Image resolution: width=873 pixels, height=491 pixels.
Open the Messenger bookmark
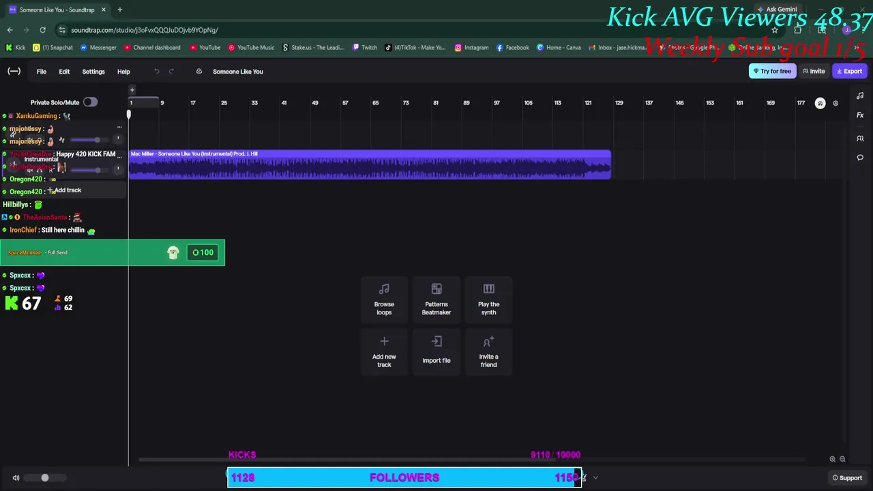(x=98, y=48)
